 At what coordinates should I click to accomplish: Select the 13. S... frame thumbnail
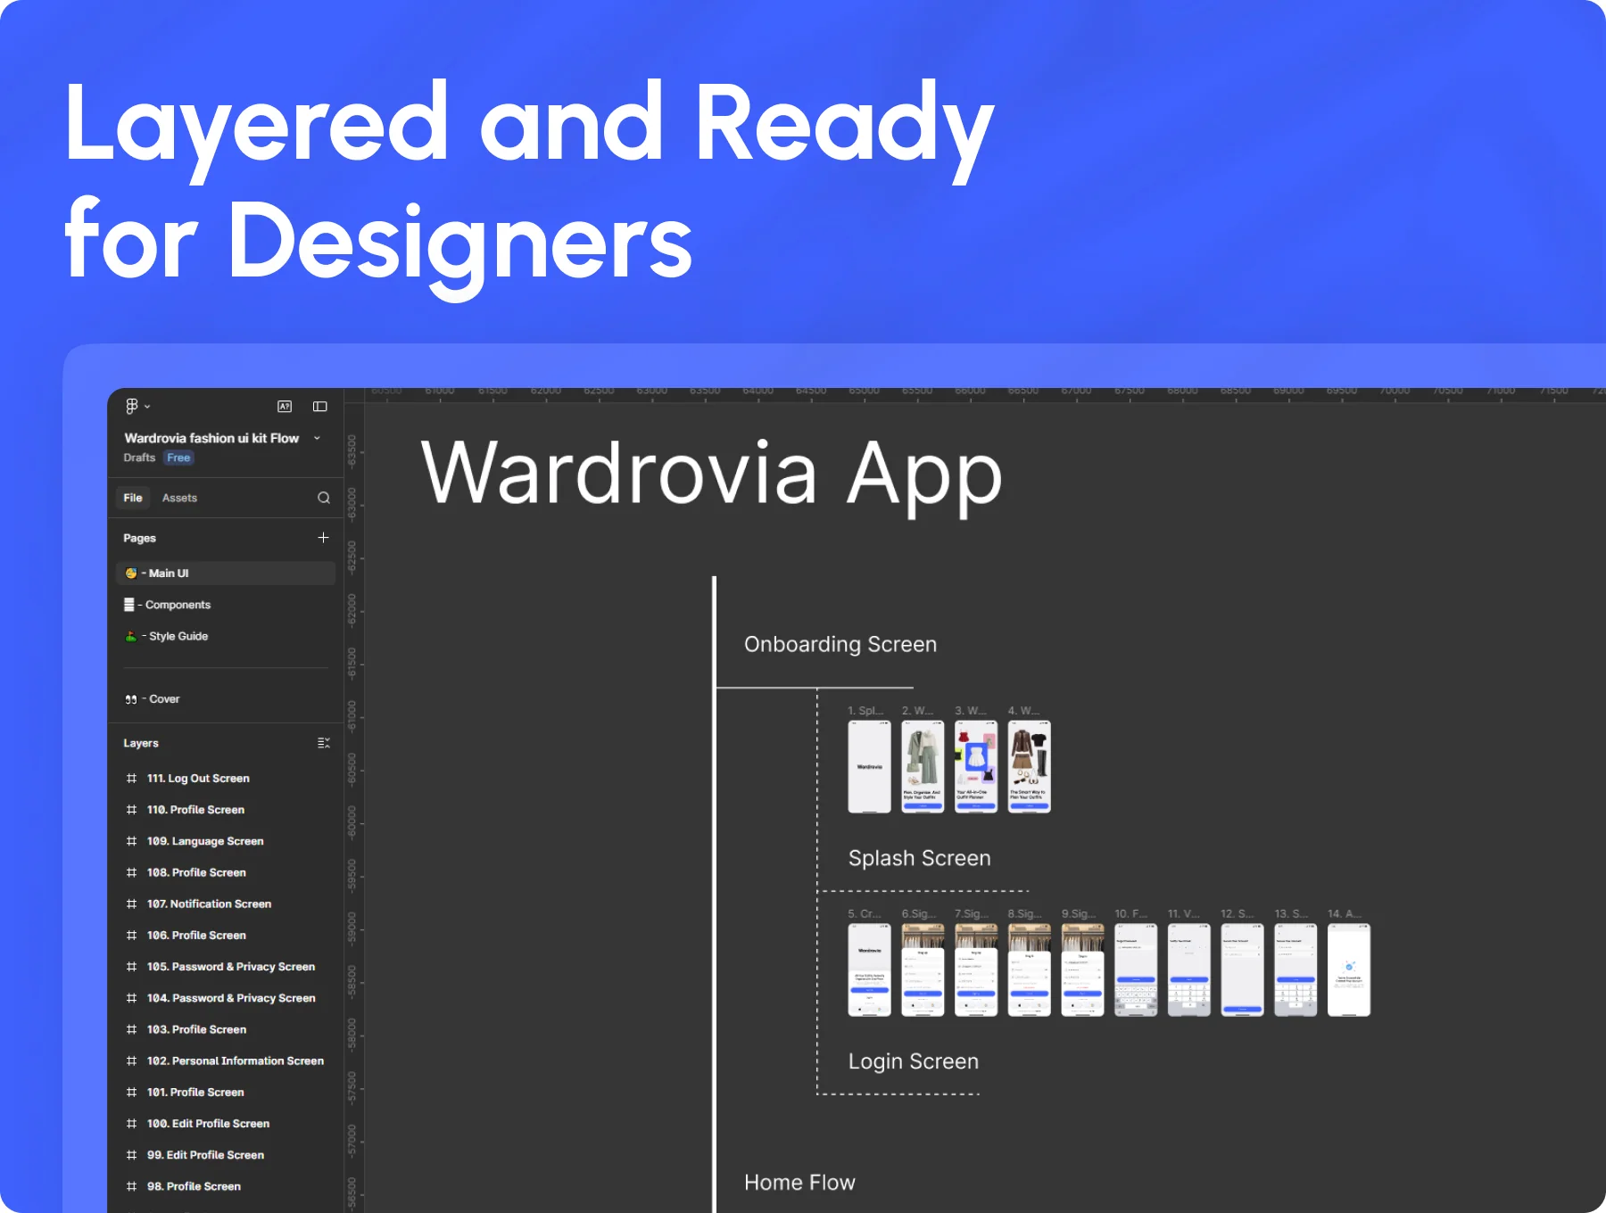click(x=1296, y=970)
